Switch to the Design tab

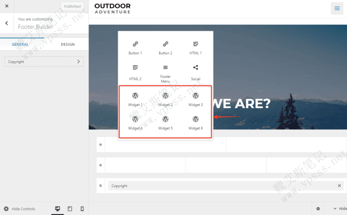point(68,44)
